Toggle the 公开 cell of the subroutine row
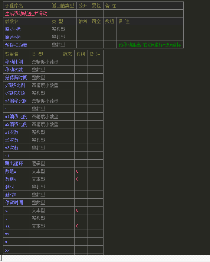The image size is (210, 262). [x=83, y=13]
